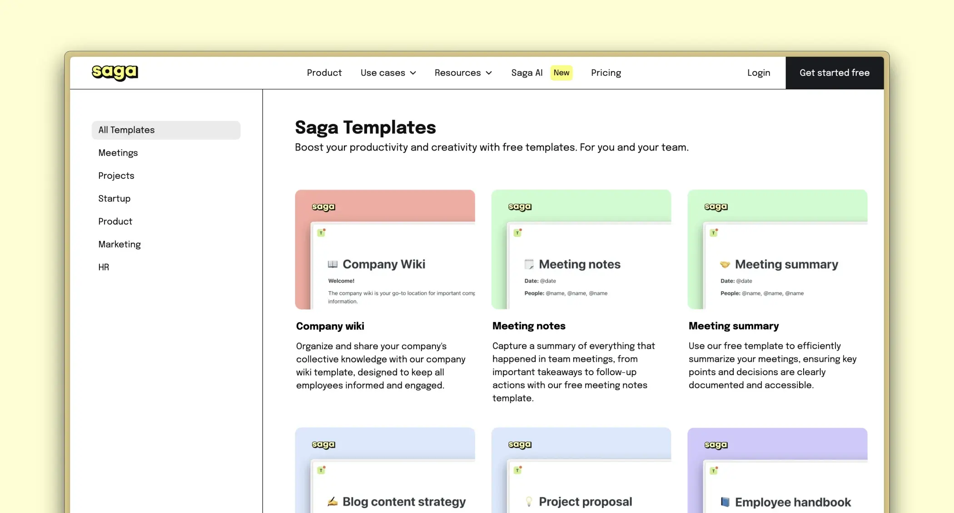Go to the Product page from the navbar
Viewport: 954px width, 513px height.
pyautogui.click(x=324, y=73)
